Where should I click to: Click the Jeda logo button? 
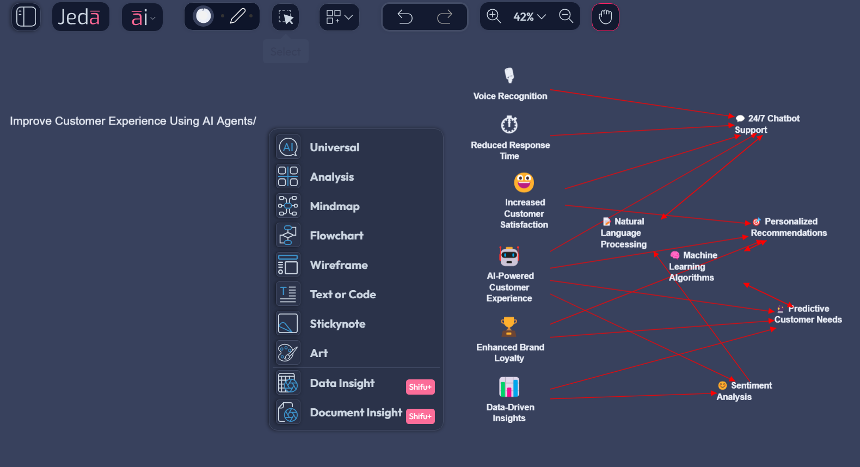[81, 17]
